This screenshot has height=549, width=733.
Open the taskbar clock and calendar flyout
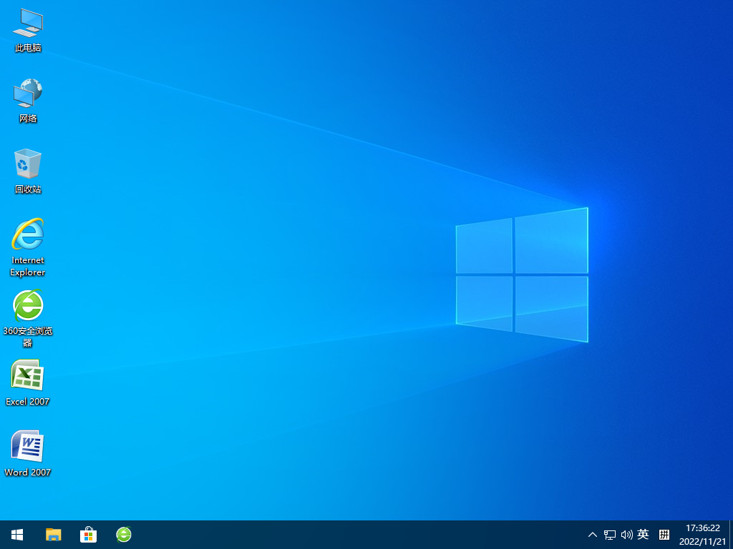coord(702,535)
